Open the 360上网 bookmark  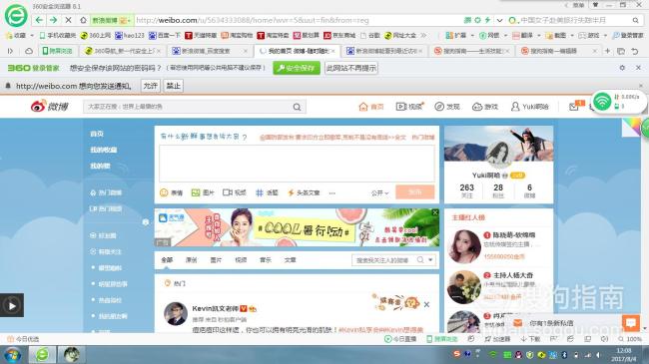click(96, 36)
